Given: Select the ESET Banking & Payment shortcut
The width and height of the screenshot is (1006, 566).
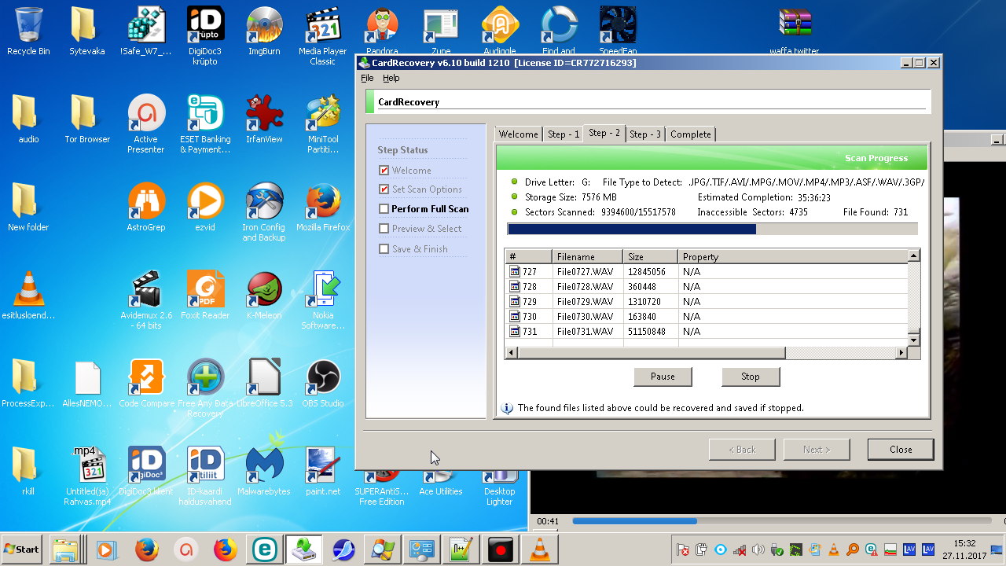Looking at the screenshot, I should pyautogui.click(x=205, y=124).
